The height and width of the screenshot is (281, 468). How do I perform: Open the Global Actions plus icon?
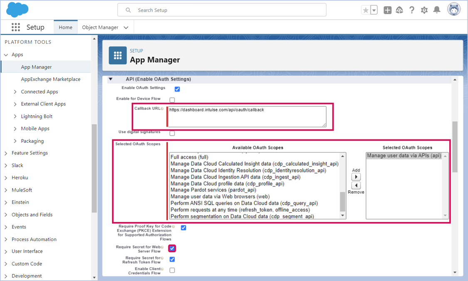387,10
